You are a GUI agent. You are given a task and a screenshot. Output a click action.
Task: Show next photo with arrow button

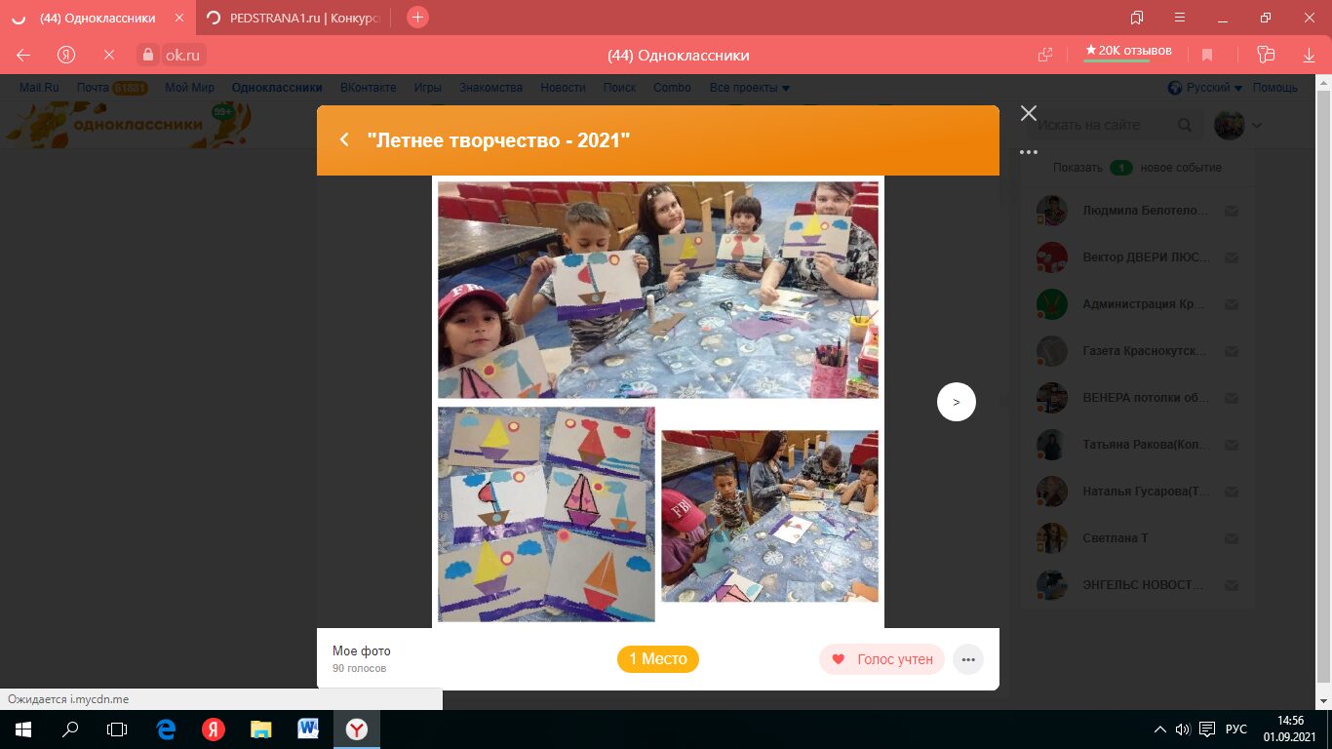coord(956,402)
